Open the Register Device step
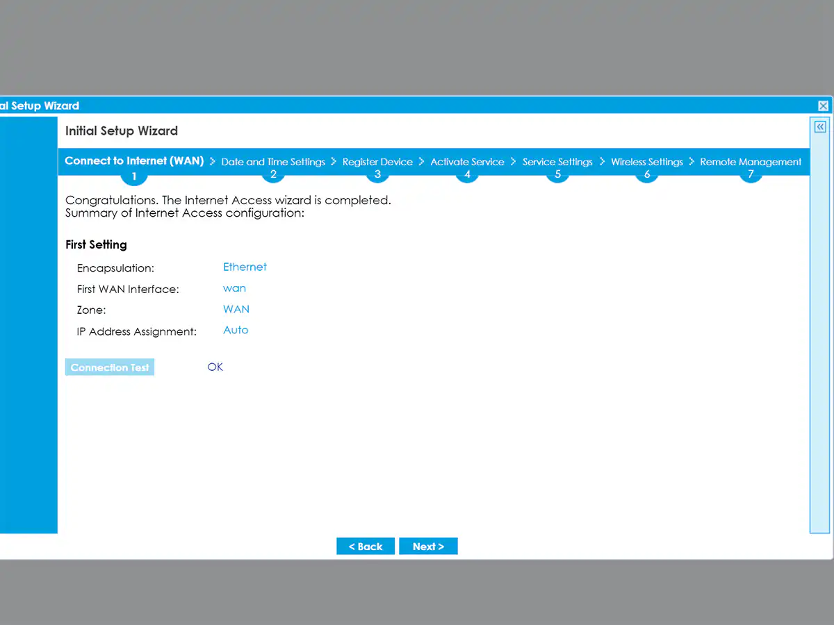 coord(377,162)
